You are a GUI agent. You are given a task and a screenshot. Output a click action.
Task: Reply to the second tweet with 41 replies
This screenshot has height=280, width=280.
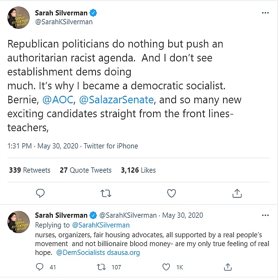(40, 267)
